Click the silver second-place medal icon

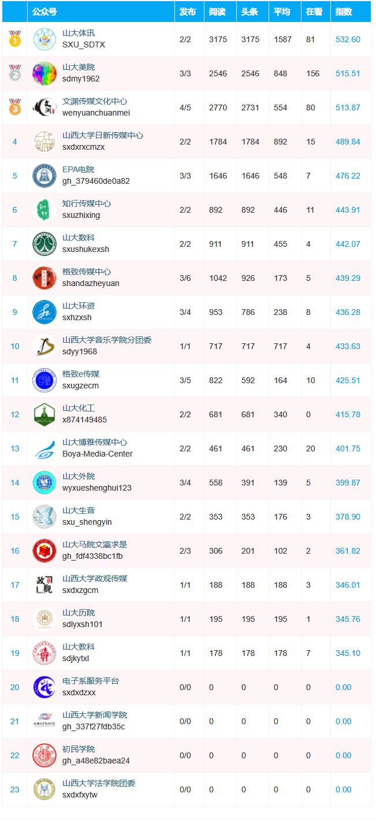14,73
